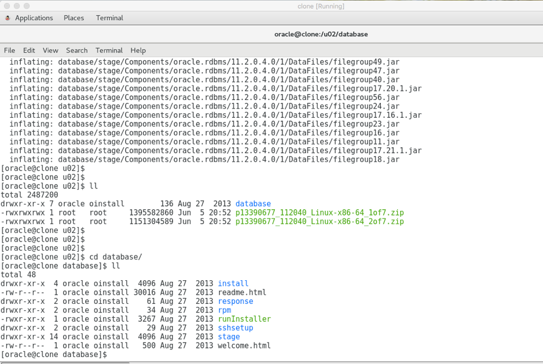Select the stage directory name

(x=228, y=336)
